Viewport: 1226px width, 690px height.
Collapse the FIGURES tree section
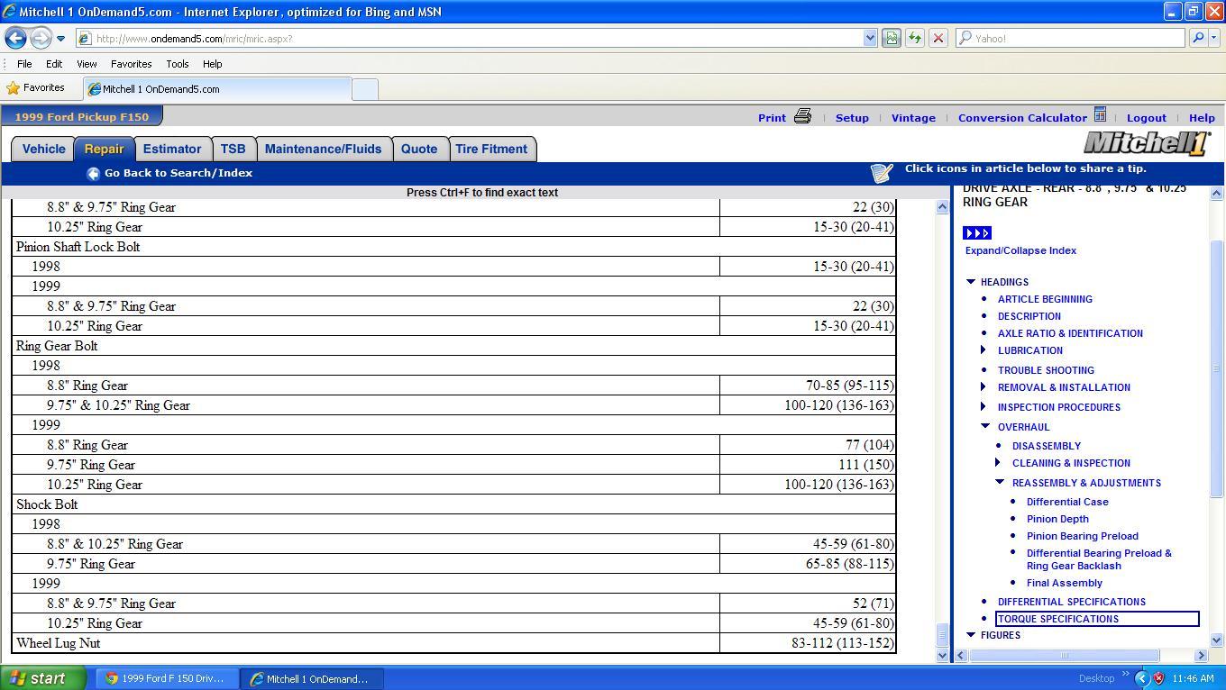coord(971,635)
